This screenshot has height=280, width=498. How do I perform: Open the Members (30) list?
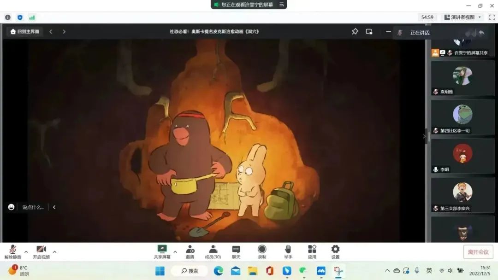point(213,252)
